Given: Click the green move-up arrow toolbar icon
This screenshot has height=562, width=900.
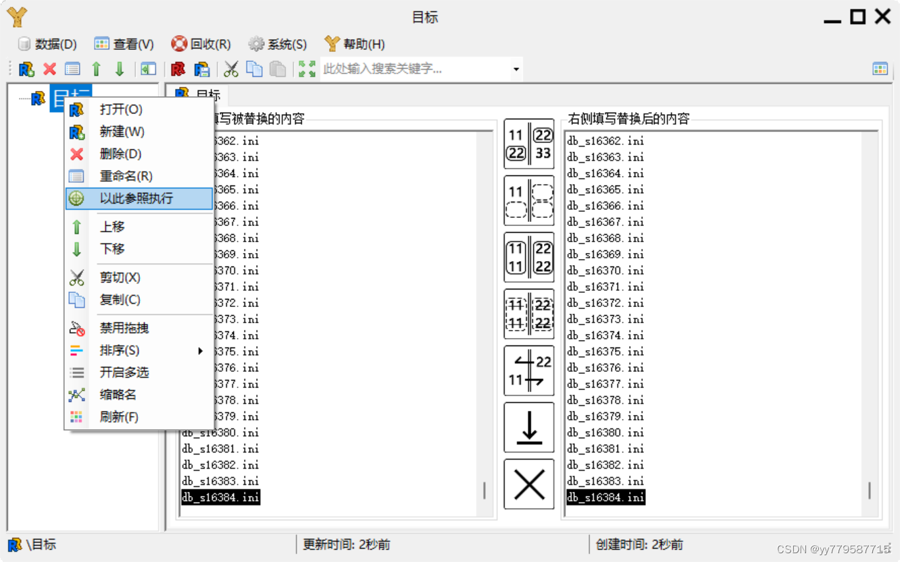Looking at the screenshot, I should point(96,69).
